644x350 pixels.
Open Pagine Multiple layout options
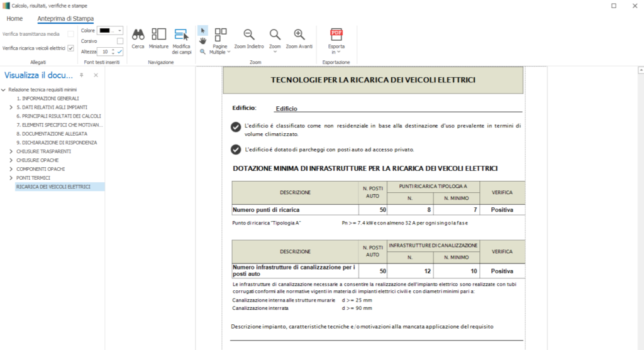coord(220,41)
